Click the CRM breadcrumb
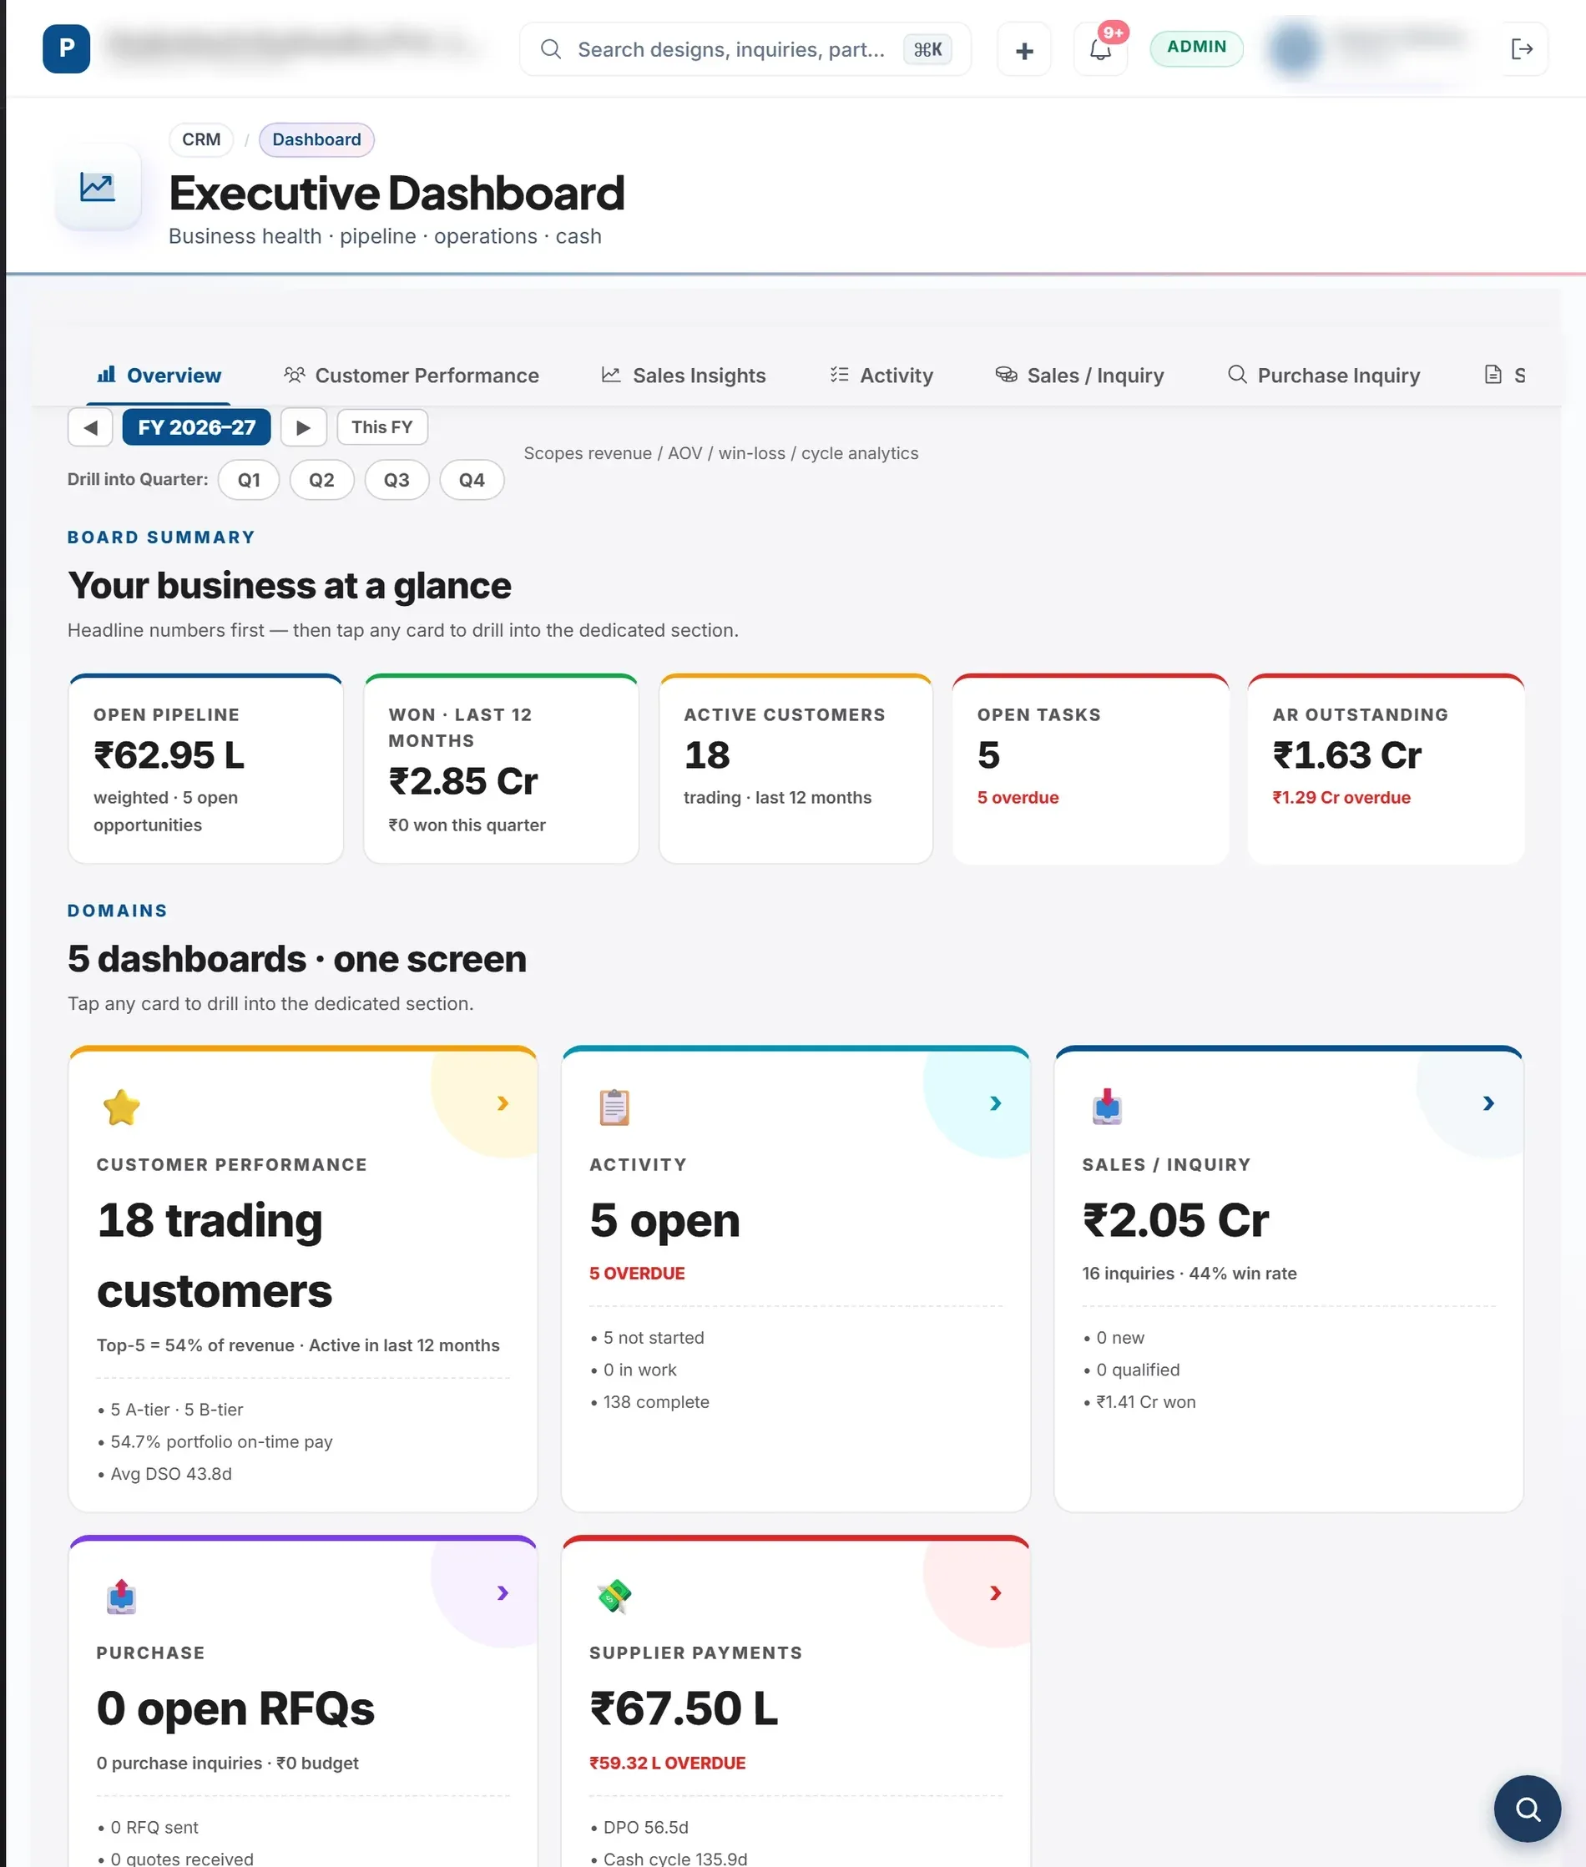The image size is (1586, 1867). point(200,139)
